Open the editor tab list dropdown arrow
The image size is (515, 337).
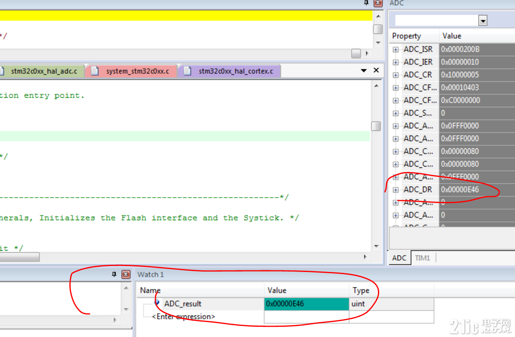pyautogui.click(x=363, y=71)
